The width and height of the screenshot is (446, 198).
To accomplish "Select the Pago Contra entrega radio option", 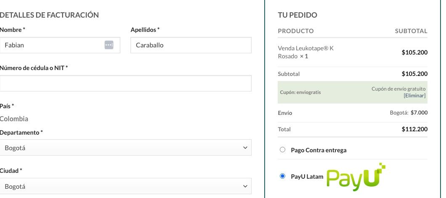I will [282, 150].
